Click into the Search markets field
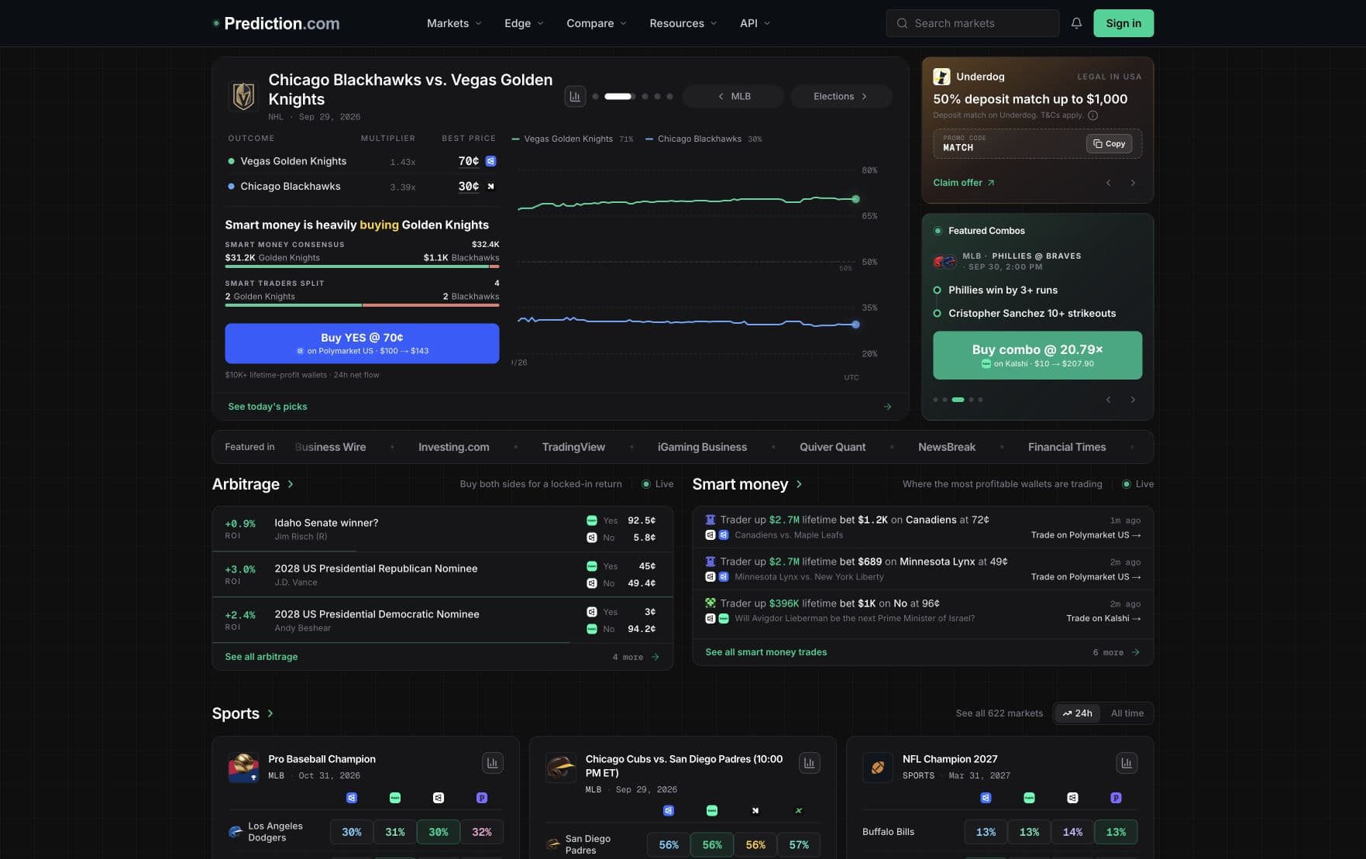1366x859 pixels. point(972,23)
